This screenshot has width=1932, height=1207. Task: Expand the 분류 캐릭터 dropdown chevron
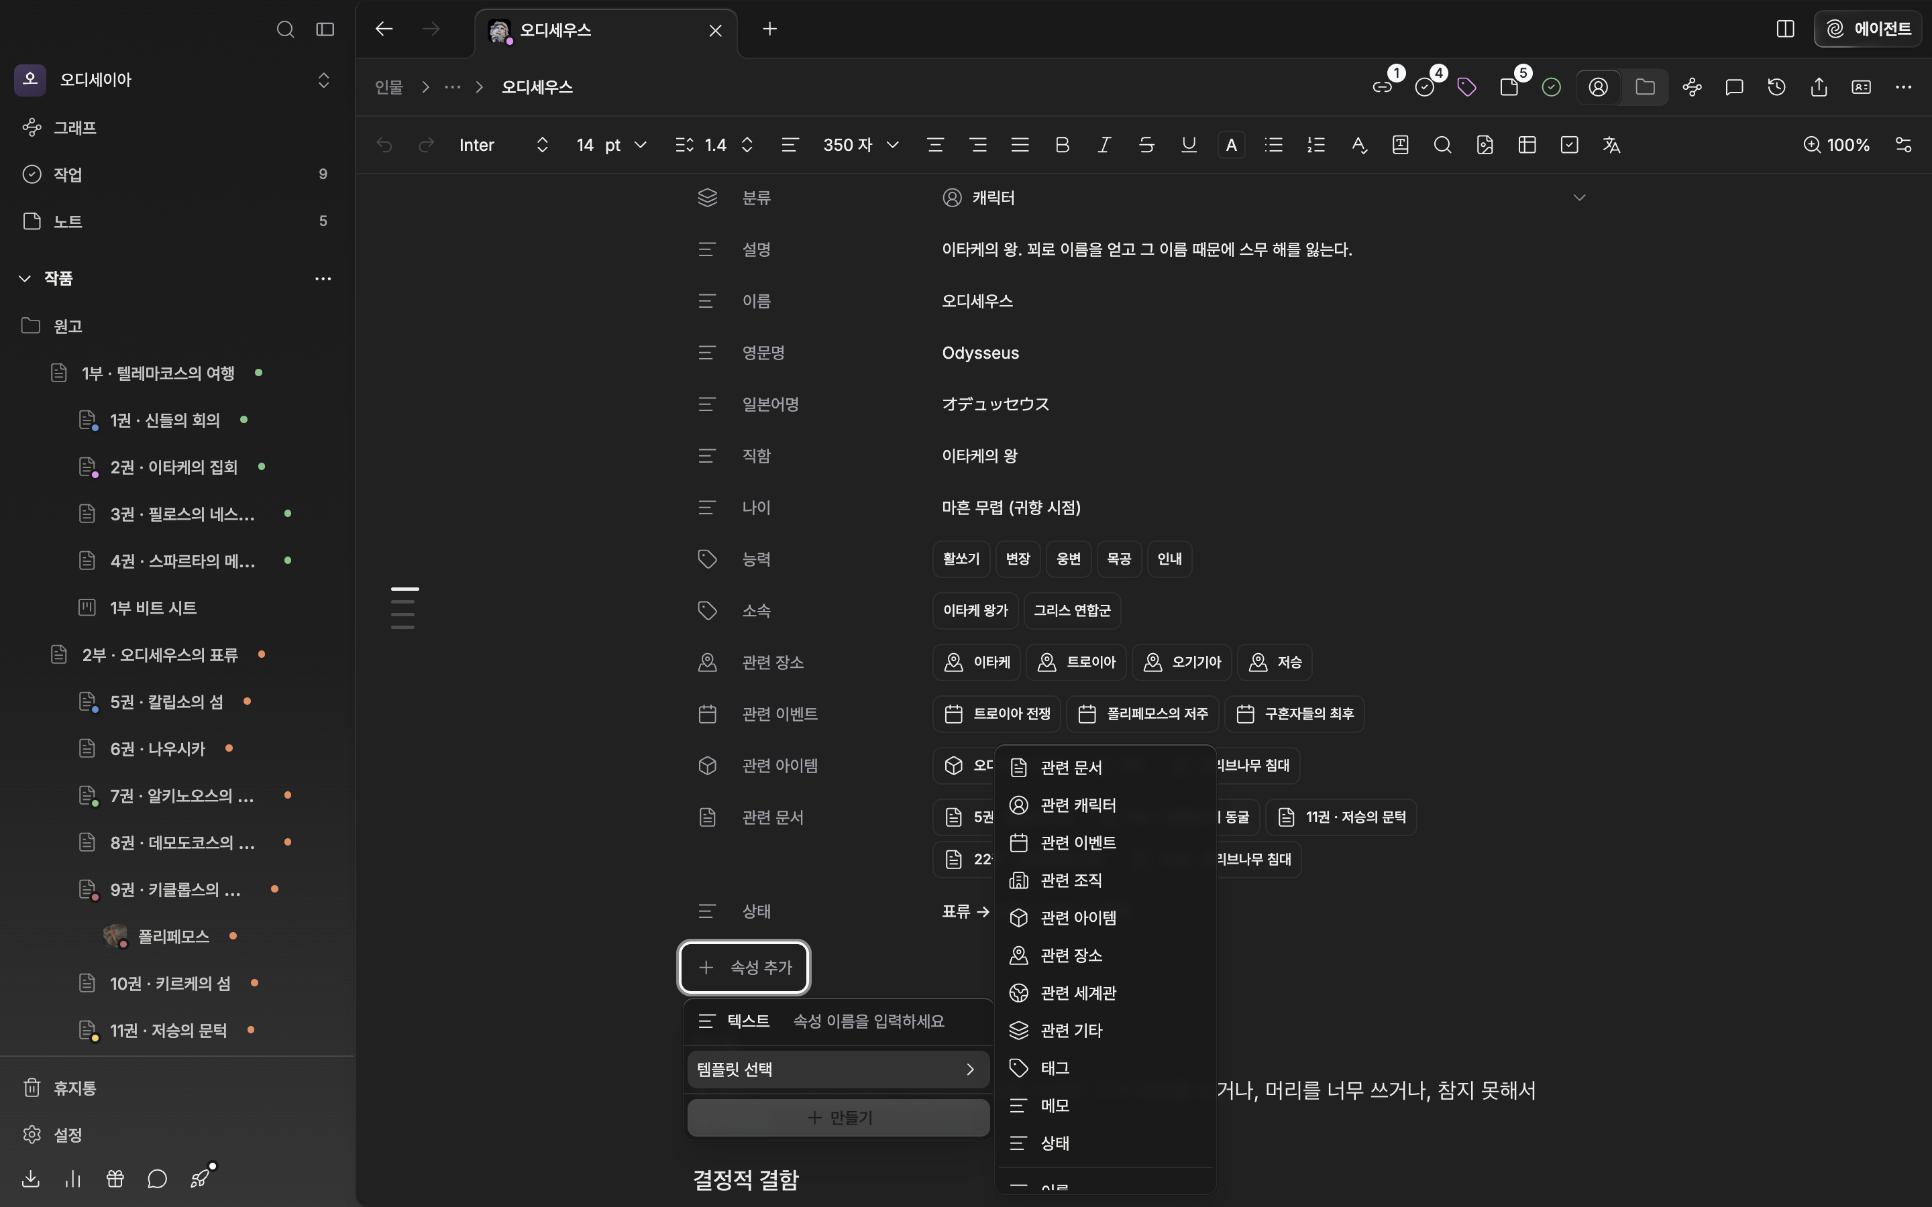click(x=1578, y=197)
